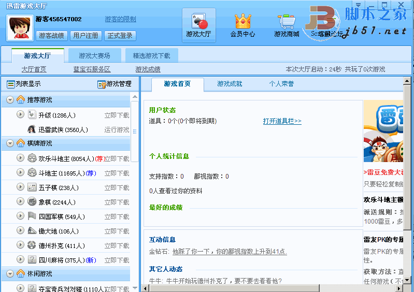Click the 欢乐斗地主 game icon
This screenshot has height=292, width=414.
coord(32,158)
